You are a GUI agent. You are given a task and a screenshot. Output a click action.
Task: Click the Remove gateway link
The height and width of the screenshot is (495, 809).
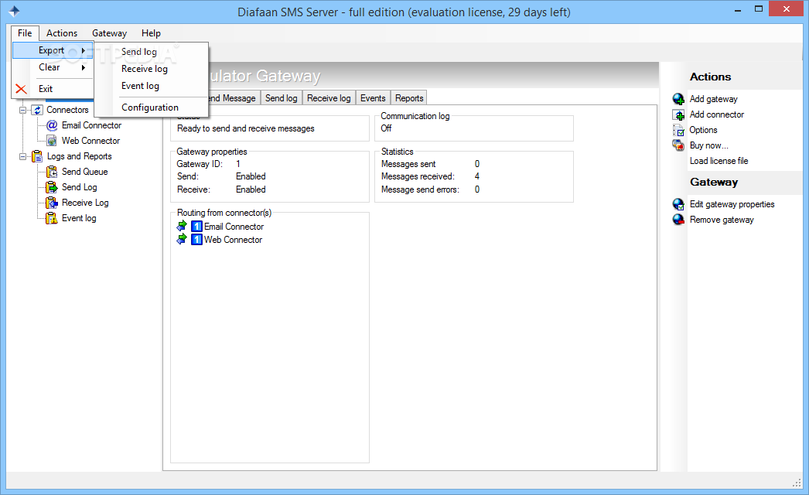click(x=722, y=220)
